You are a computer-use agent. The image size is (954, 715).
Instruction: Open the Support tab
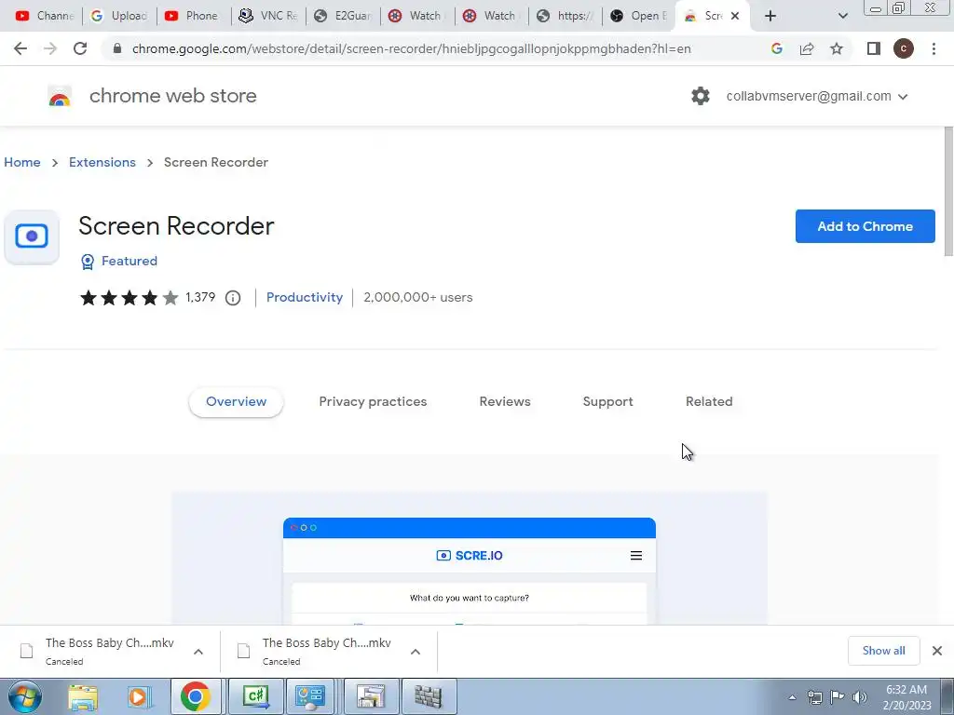tap(607, 402)
